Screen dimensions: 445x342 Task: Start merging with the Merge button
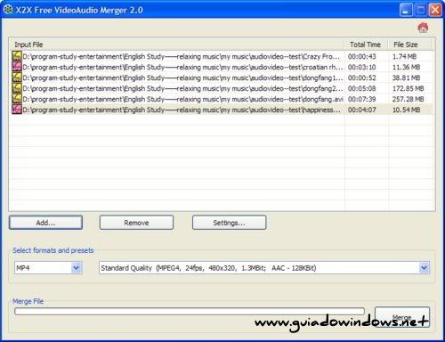point(402,317)
